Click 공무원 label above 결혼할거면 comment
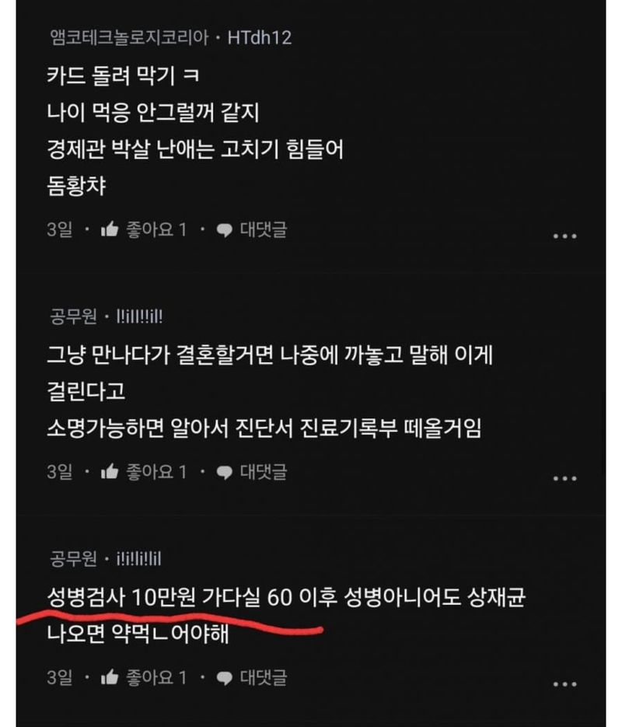Screen dimensions: 622x727 coord(73,316)
